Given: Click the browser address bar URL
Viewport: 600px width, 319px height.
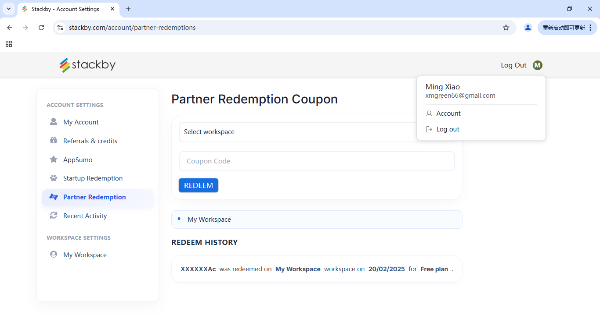Looking at the screenshot, I should tap(132, 28).
